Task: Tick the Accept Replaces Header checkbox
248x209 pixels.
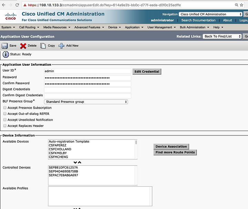Action: [5, 126]
